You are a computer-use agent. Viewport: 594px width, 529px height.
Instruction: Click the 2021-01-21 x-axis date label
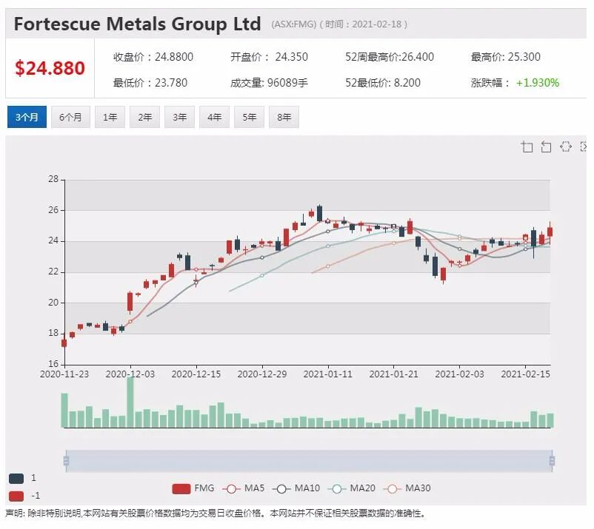(394, 374)
